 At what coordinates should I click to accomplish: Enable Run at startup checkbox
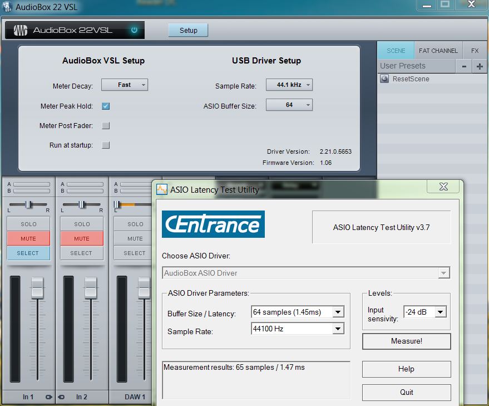[106, 145]
